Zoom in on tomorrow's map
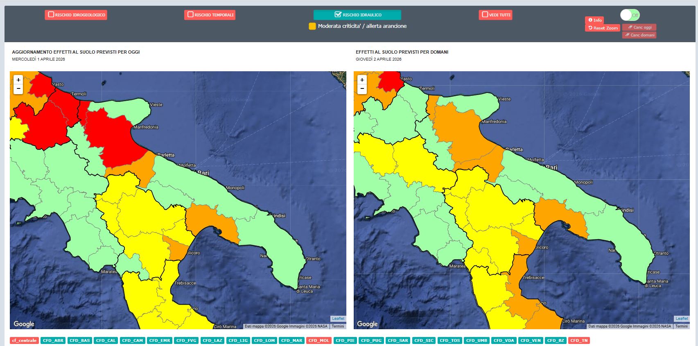This screenshot has width=698, height=346. (x=362, y=80)
